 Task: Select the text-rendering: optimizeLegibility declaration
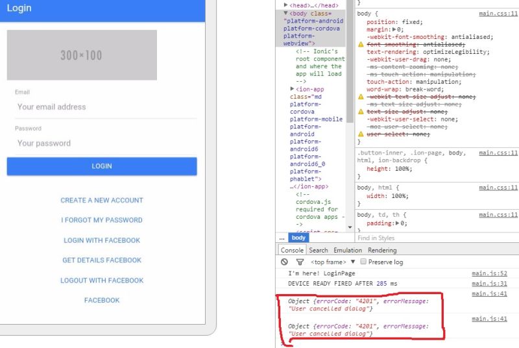(x=428, y=52)
